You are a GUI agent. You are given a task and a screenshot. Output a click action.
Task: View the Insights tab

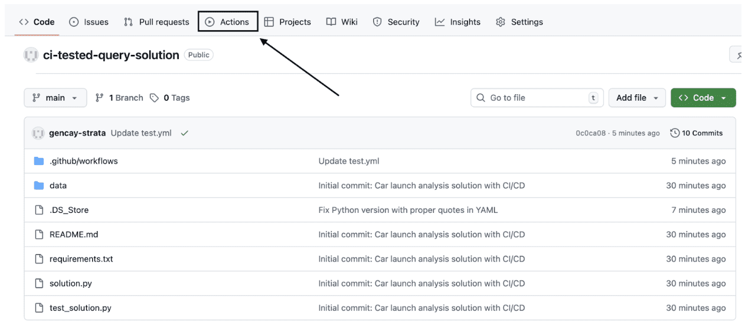(458, 22)
